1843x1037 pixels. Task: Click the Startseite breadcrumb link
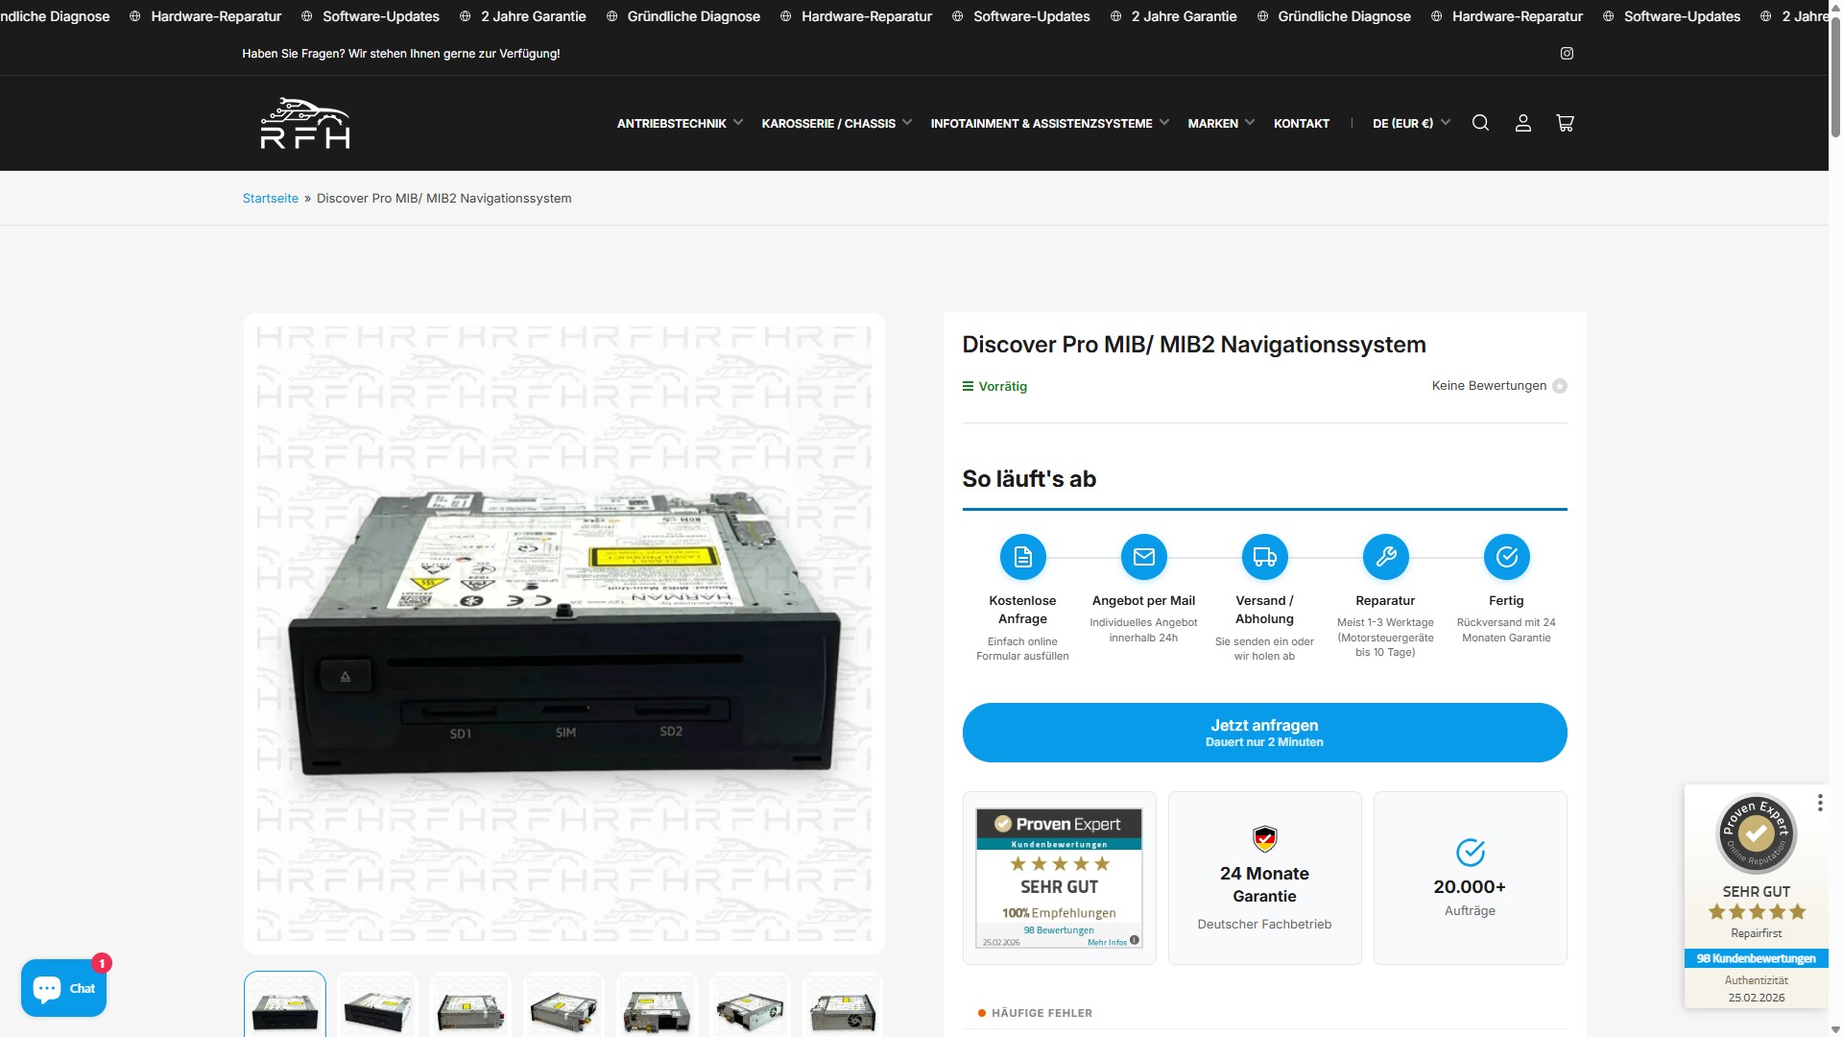(x=270, y=199)
